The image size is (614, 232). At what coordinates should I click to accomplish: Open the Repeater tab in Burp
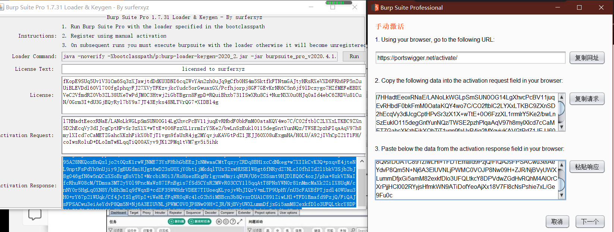point(176,213)
